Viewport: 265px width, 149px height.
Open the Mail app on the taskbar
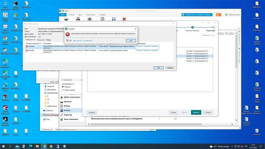pyautogui.click(x=17, y=146)
